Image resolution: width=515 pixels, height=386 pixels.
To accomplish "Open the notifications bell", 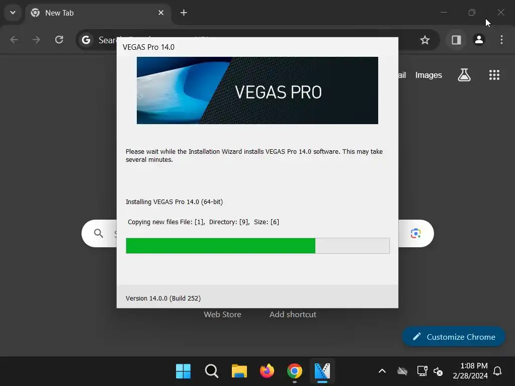I will [x=497, y=371].
